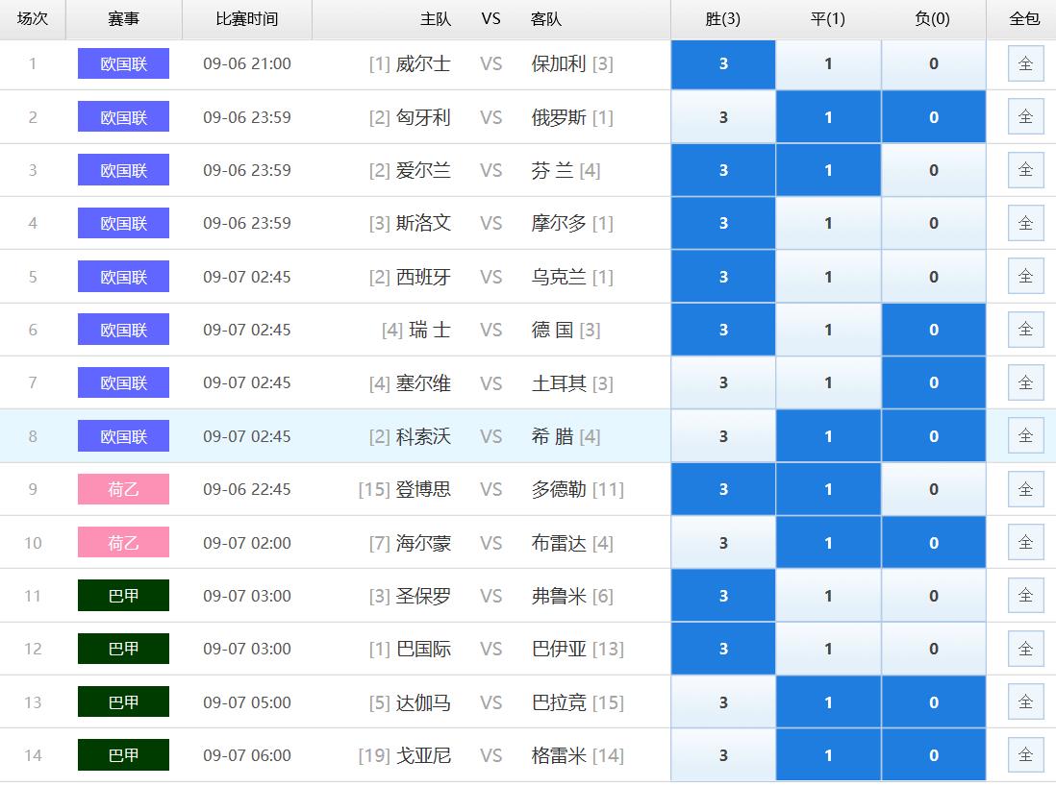Pick draw (1) for 斯洛文 vs 摩尔多
This screenshot has width=1056, height=787.
coord(828,223)
